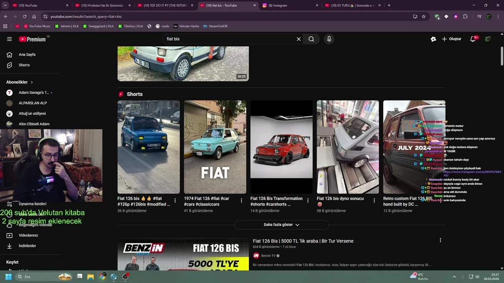
Task: Open options for Fiat 126 bis dyno short
Action: point(374,200)
